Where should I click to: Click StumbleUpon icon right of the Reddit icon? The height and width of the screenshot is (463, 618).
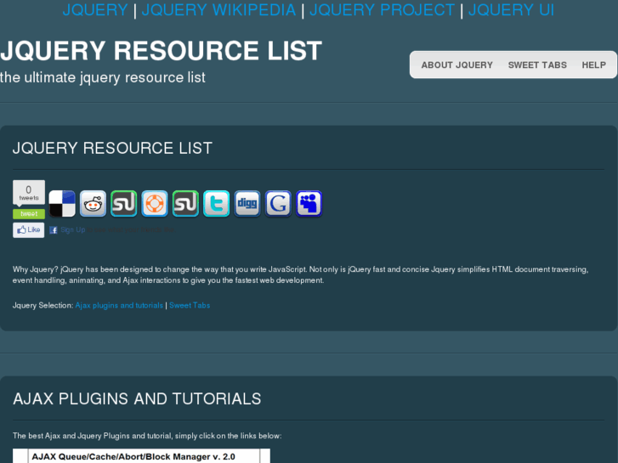point(124,203)
